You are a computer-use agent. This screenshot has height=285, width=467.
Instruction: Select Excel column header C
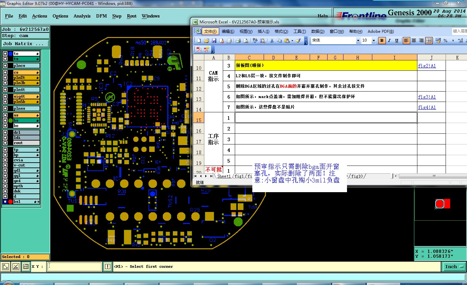click(x=249, y=57)
